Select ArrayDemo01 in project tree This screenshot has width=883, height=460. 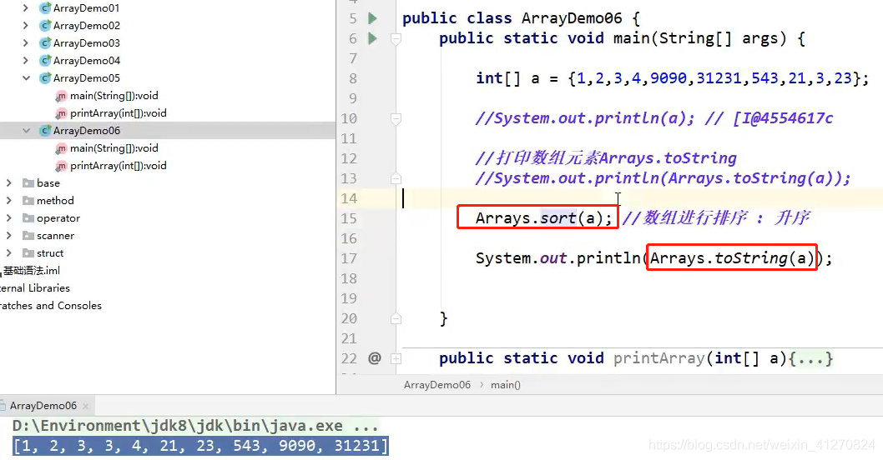86,8
